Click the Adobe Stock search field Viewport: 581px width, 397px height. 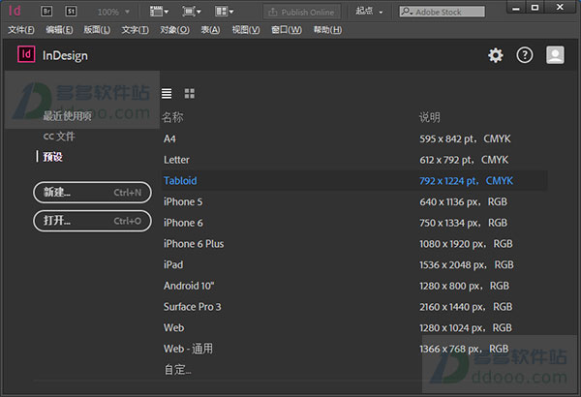[x=443, y=12]
